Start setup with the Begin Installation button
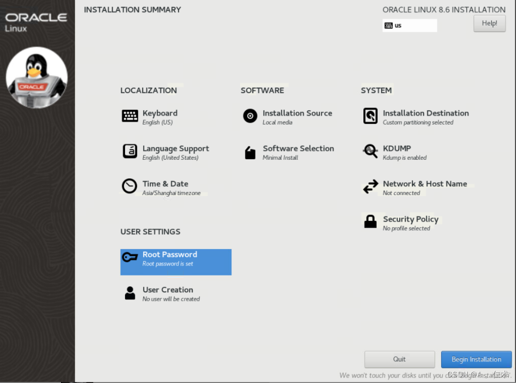Image resolution: width=516 pixels, height=383 pixels. [x=476, y=359]
